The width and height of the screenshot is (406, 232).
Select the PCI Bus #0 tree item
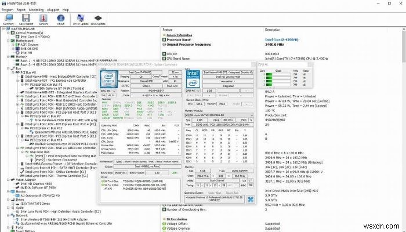pos(28,72)
